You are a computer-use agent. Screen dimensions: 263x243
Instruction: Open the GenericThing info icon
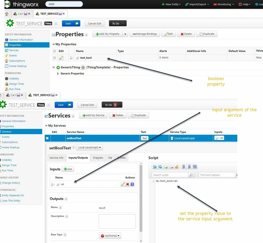[x=83, y=67]
